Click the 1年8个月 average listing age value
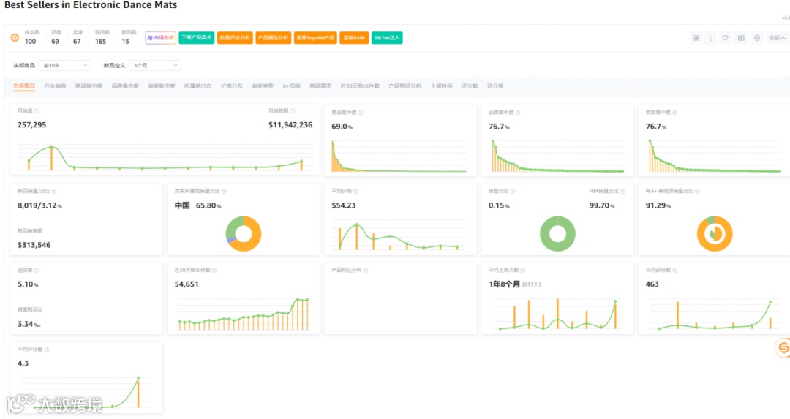Image resolution: width=790 pixels, height=419 pixels. click(504, 284)
